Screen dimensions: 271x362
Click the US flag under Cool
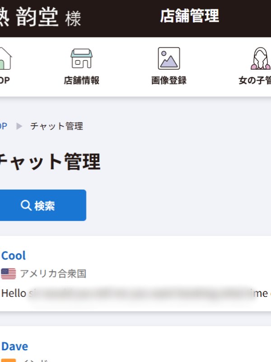[9, 274]
